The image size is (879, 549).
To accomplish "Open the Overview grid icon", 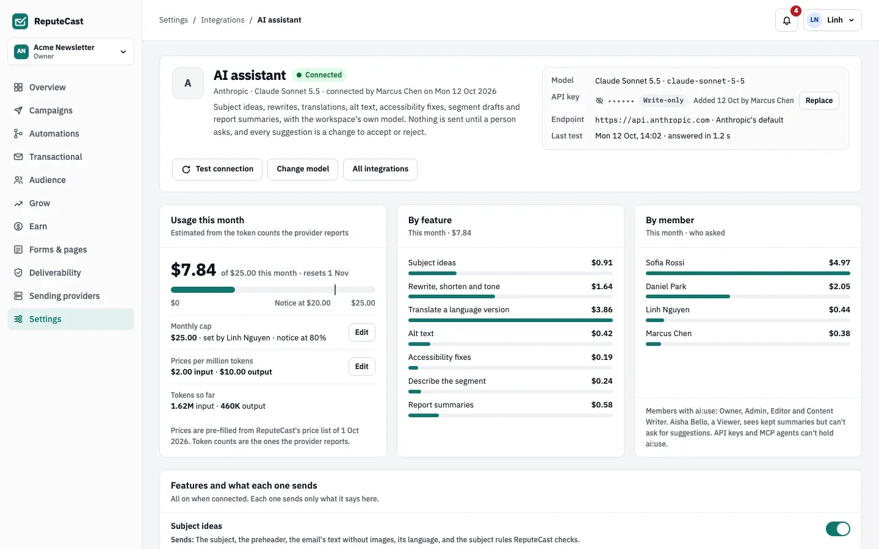I will click(x=18, y=87).
